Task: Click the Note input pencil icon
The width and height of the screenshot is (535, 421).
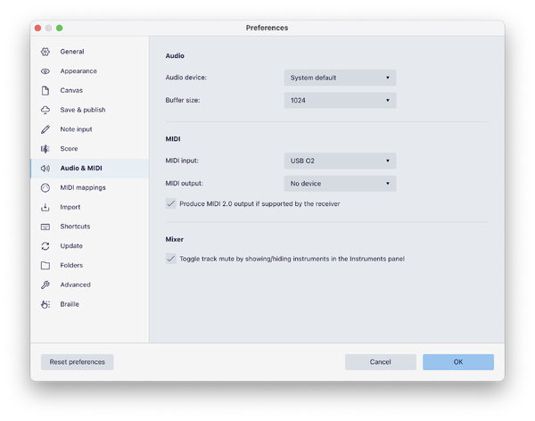Action: (x=45, y=129)
